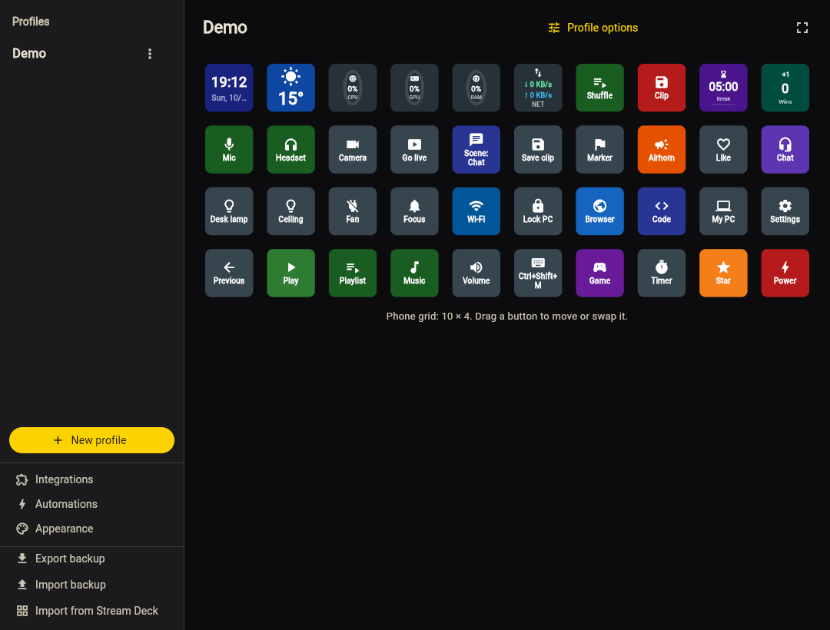Toggle fullscreen view icon
The height and width of the screenshot is (630, 830).
[802, 28]
